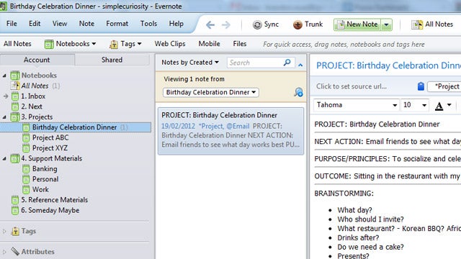
Task: Open the Notes by Created sort dropdown
Action: [190, 63]
